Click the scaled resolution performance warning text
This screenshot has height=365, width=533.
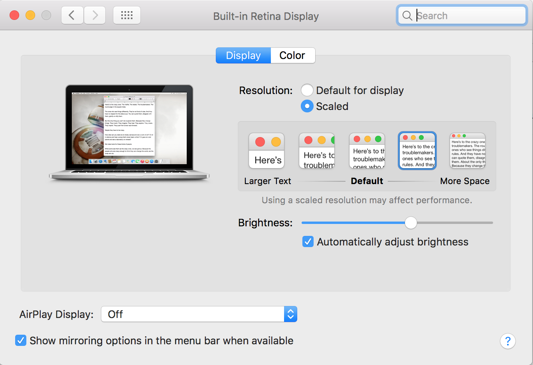[x=367, y=200]
